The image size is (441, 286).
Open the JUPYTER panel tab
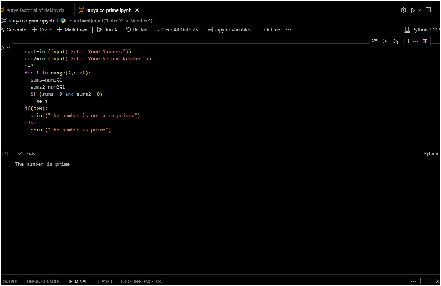[x=104, y=282]
